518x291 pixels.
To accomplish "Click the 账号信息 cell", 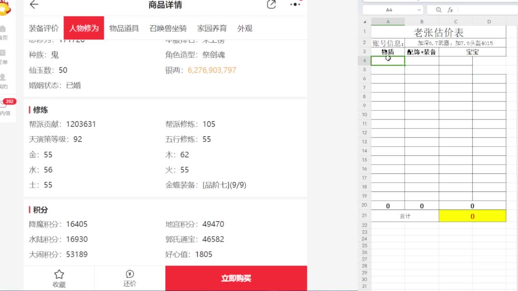I will coord(388,43).
